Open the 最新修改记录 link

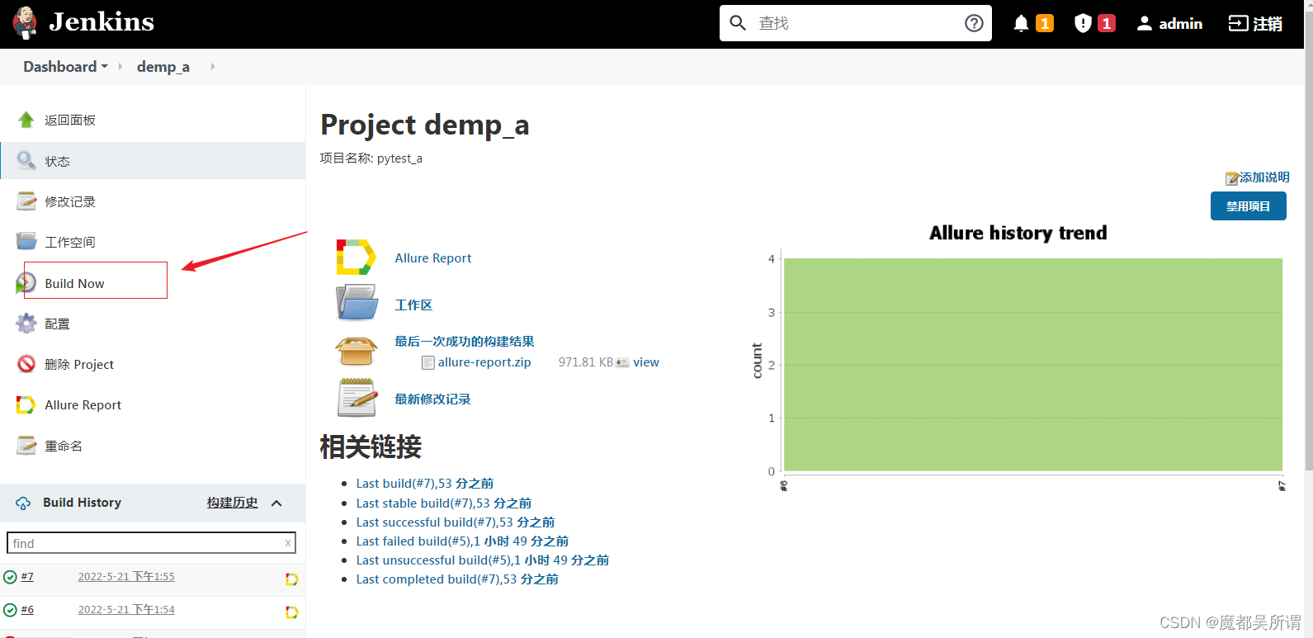tap(432, 399)
